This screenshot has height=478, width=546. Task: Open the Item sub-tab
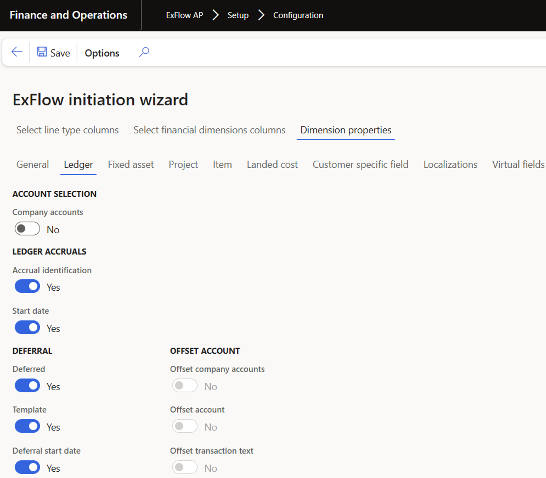(x=222, y=164)
